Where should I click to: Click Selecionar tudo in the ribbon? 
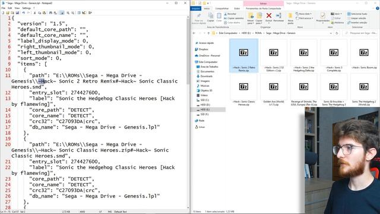357,14
